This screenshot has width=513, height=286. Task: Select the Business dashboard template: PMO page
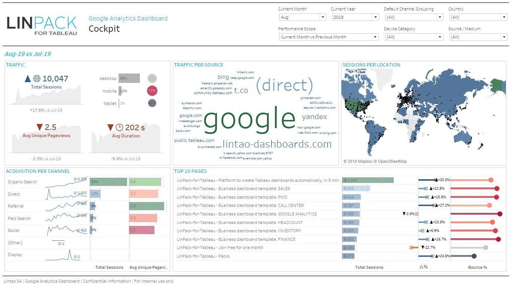point(232,197)
